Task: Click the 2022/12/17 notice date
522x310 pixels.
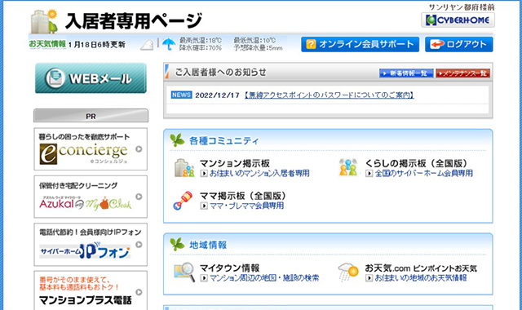Action: [x=218, y=95]
